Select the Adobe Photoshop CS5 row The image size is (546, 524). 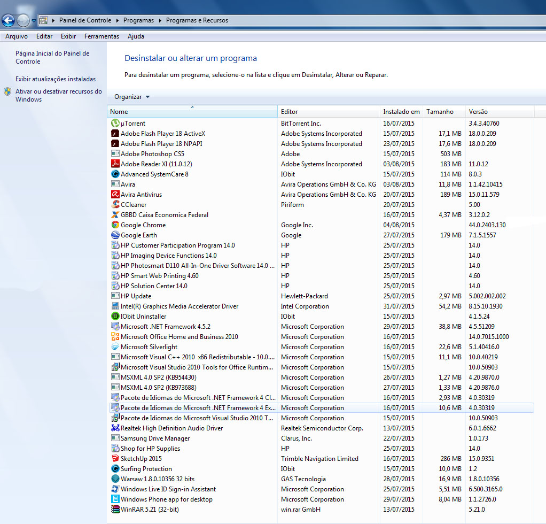point(322,153)
